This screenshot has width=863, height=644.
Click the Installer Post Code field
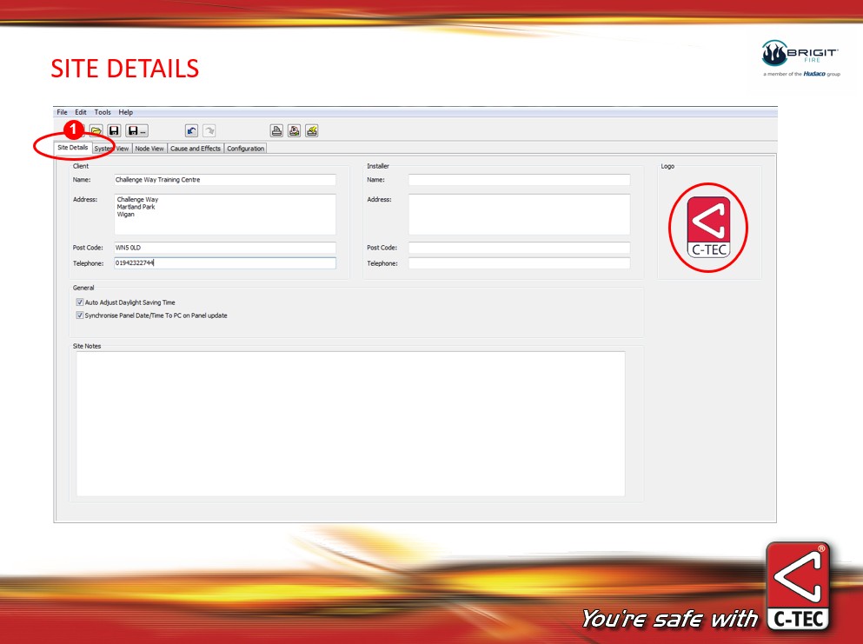[519, 248]
